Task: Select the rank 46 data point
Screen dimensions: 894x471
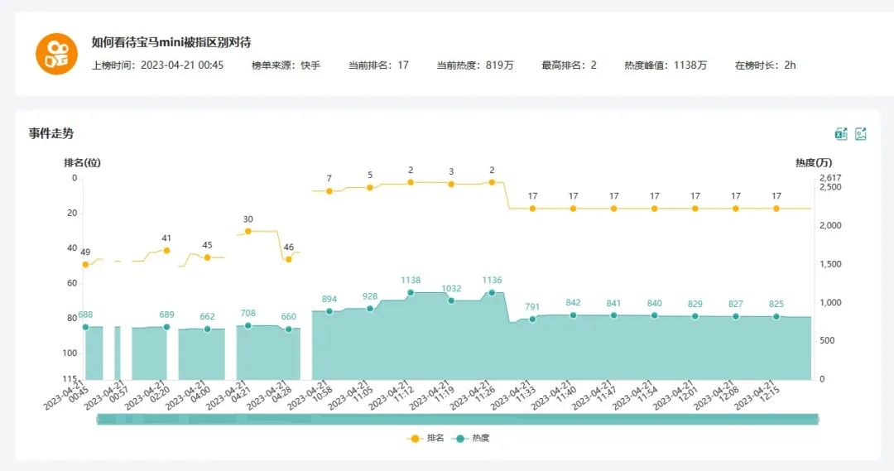Action: 288,259
